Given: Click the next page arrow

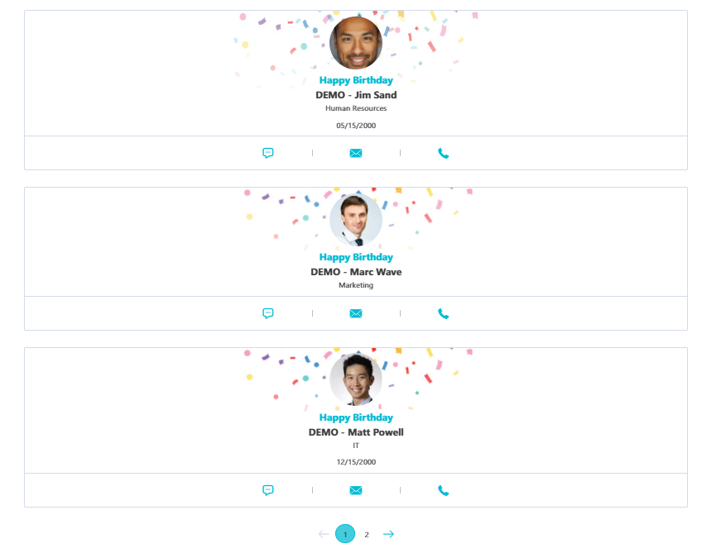Looking at the screenshot, I should (x=388, y=534).
